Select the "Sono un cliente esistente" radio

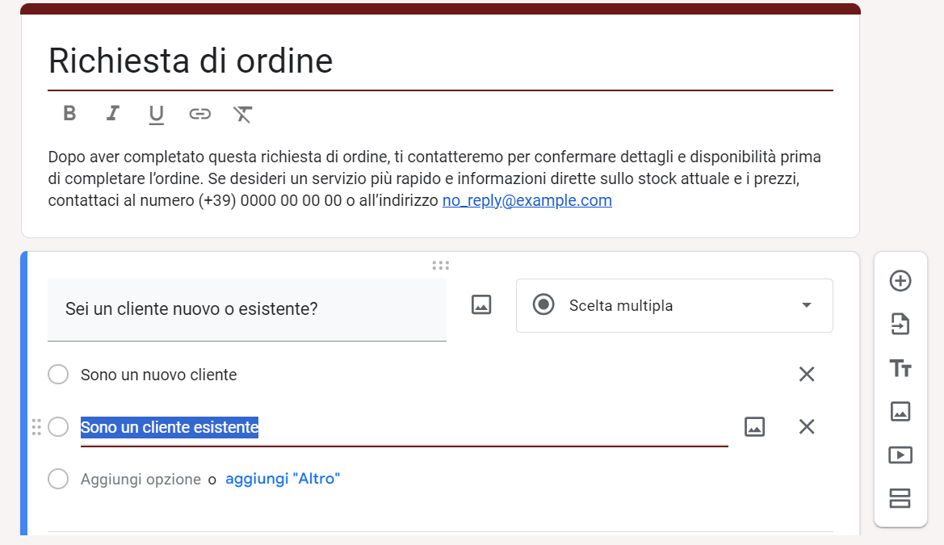pyautogui.click(x=58, y=426)
